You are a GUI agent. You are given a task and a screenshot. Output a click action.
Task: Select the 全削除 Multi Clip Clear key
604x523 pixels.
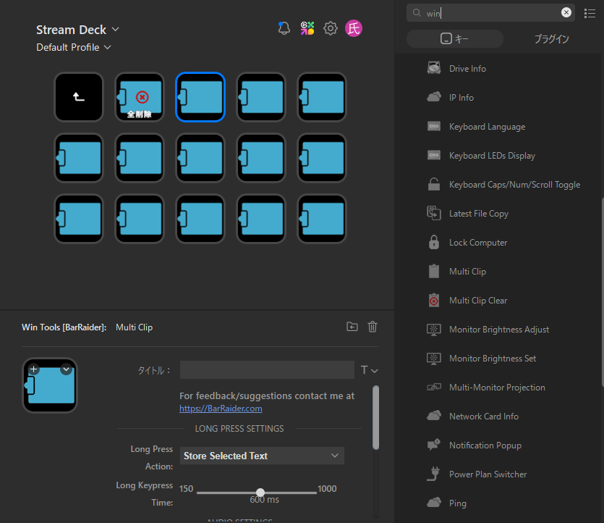coord(140,97)
